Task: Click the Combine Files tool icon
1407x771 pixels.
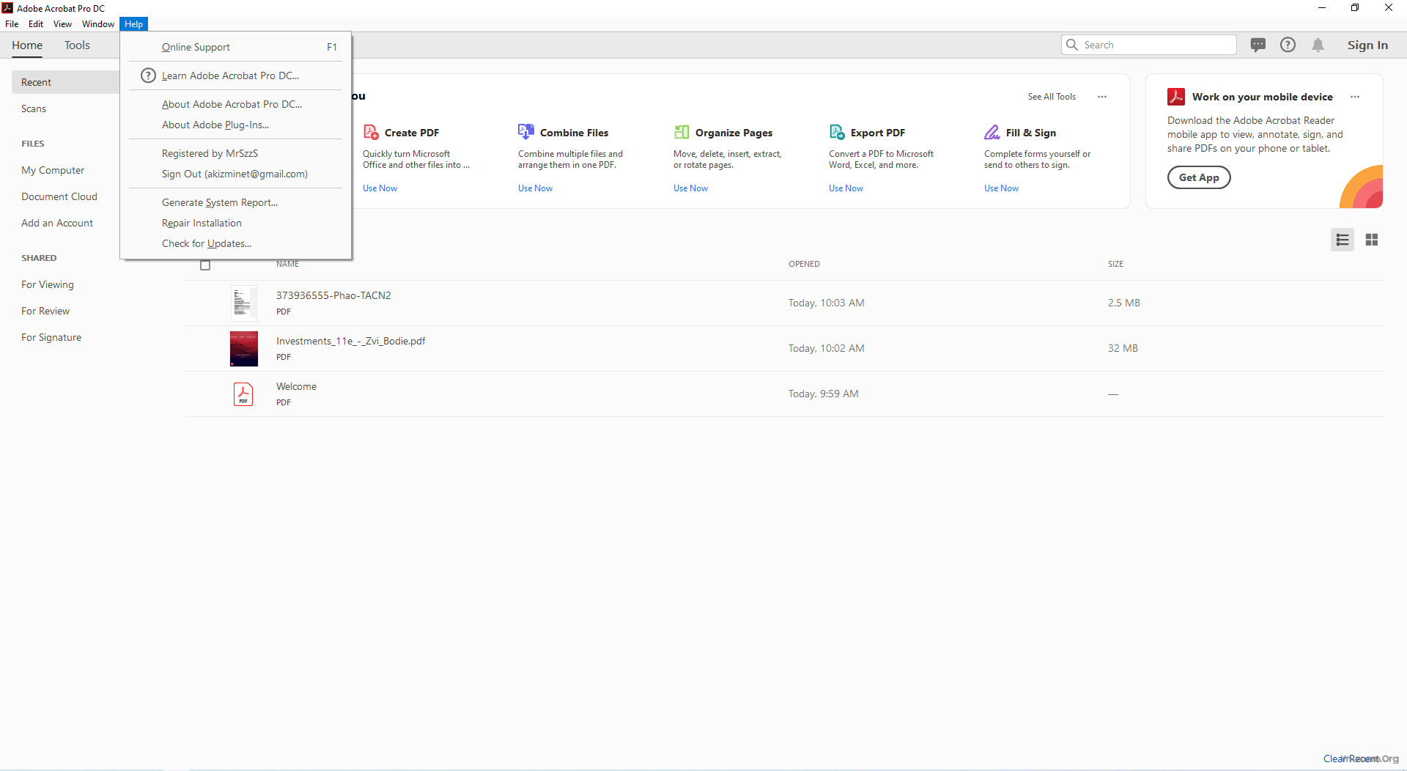Action: pos(526,132)
